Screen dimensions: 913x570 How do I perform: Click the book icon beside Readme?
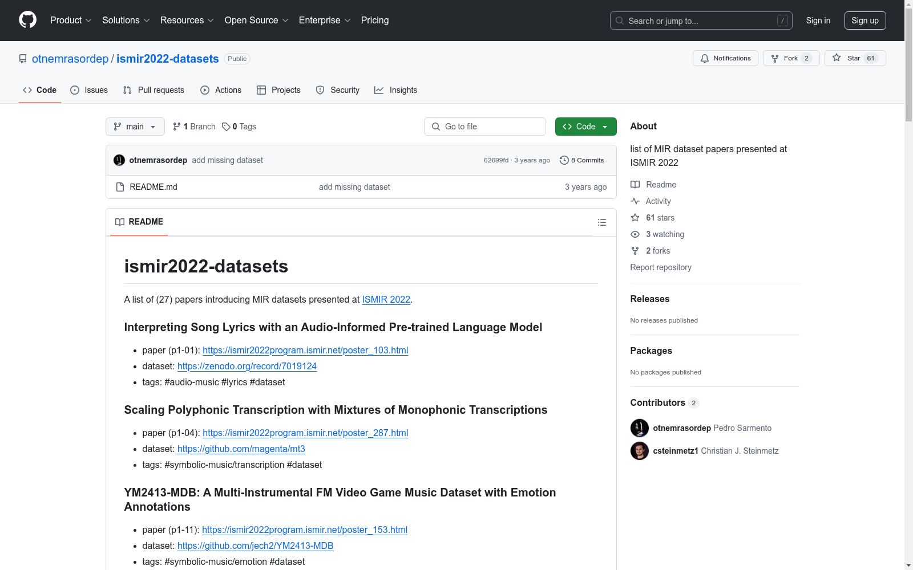(635, 185)
